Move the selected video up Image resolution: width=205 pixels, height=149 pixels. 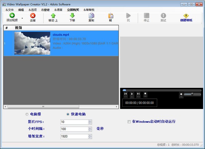pyautogui.click(x=53, y=16)
